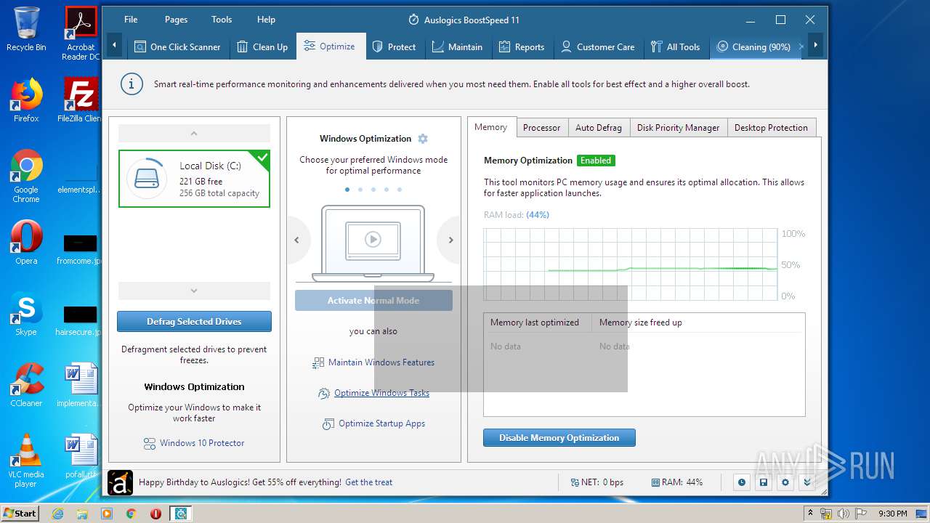Click the Auslogics store icon in status bar
The height and width of the screenshot is (523, 930).
120,482
